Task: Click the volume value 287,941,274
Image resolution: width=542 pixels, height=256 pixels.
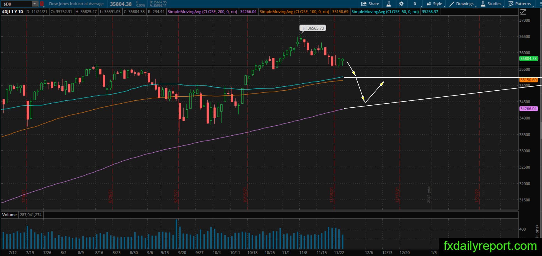Action: (31, 215)
